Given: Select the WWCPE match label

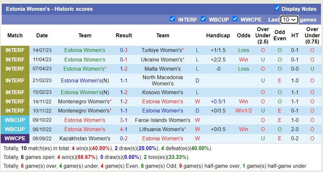Looking at the screenshot, I should tap(15, 138).
